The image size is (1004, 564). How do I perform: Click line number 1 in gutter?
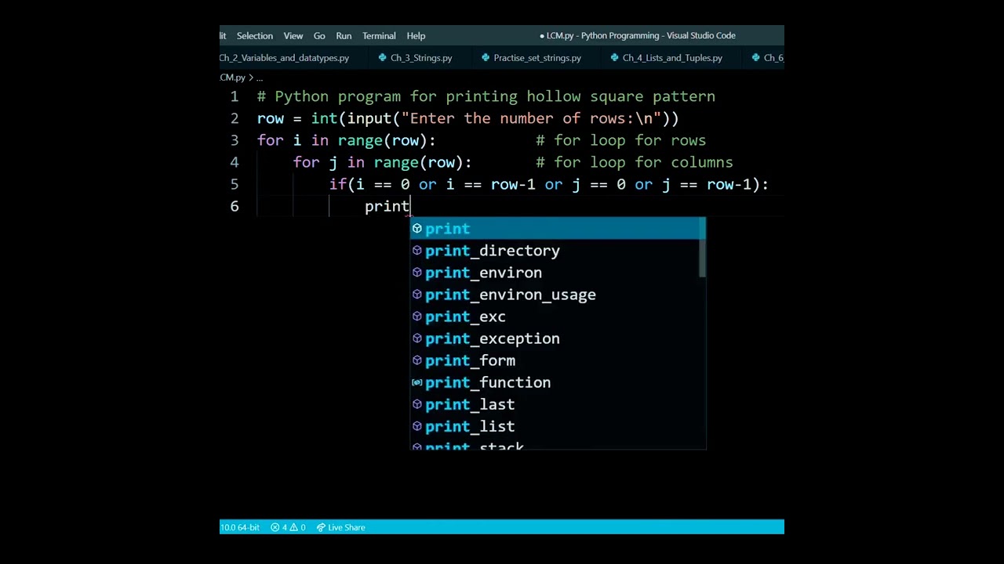point(234,96)
